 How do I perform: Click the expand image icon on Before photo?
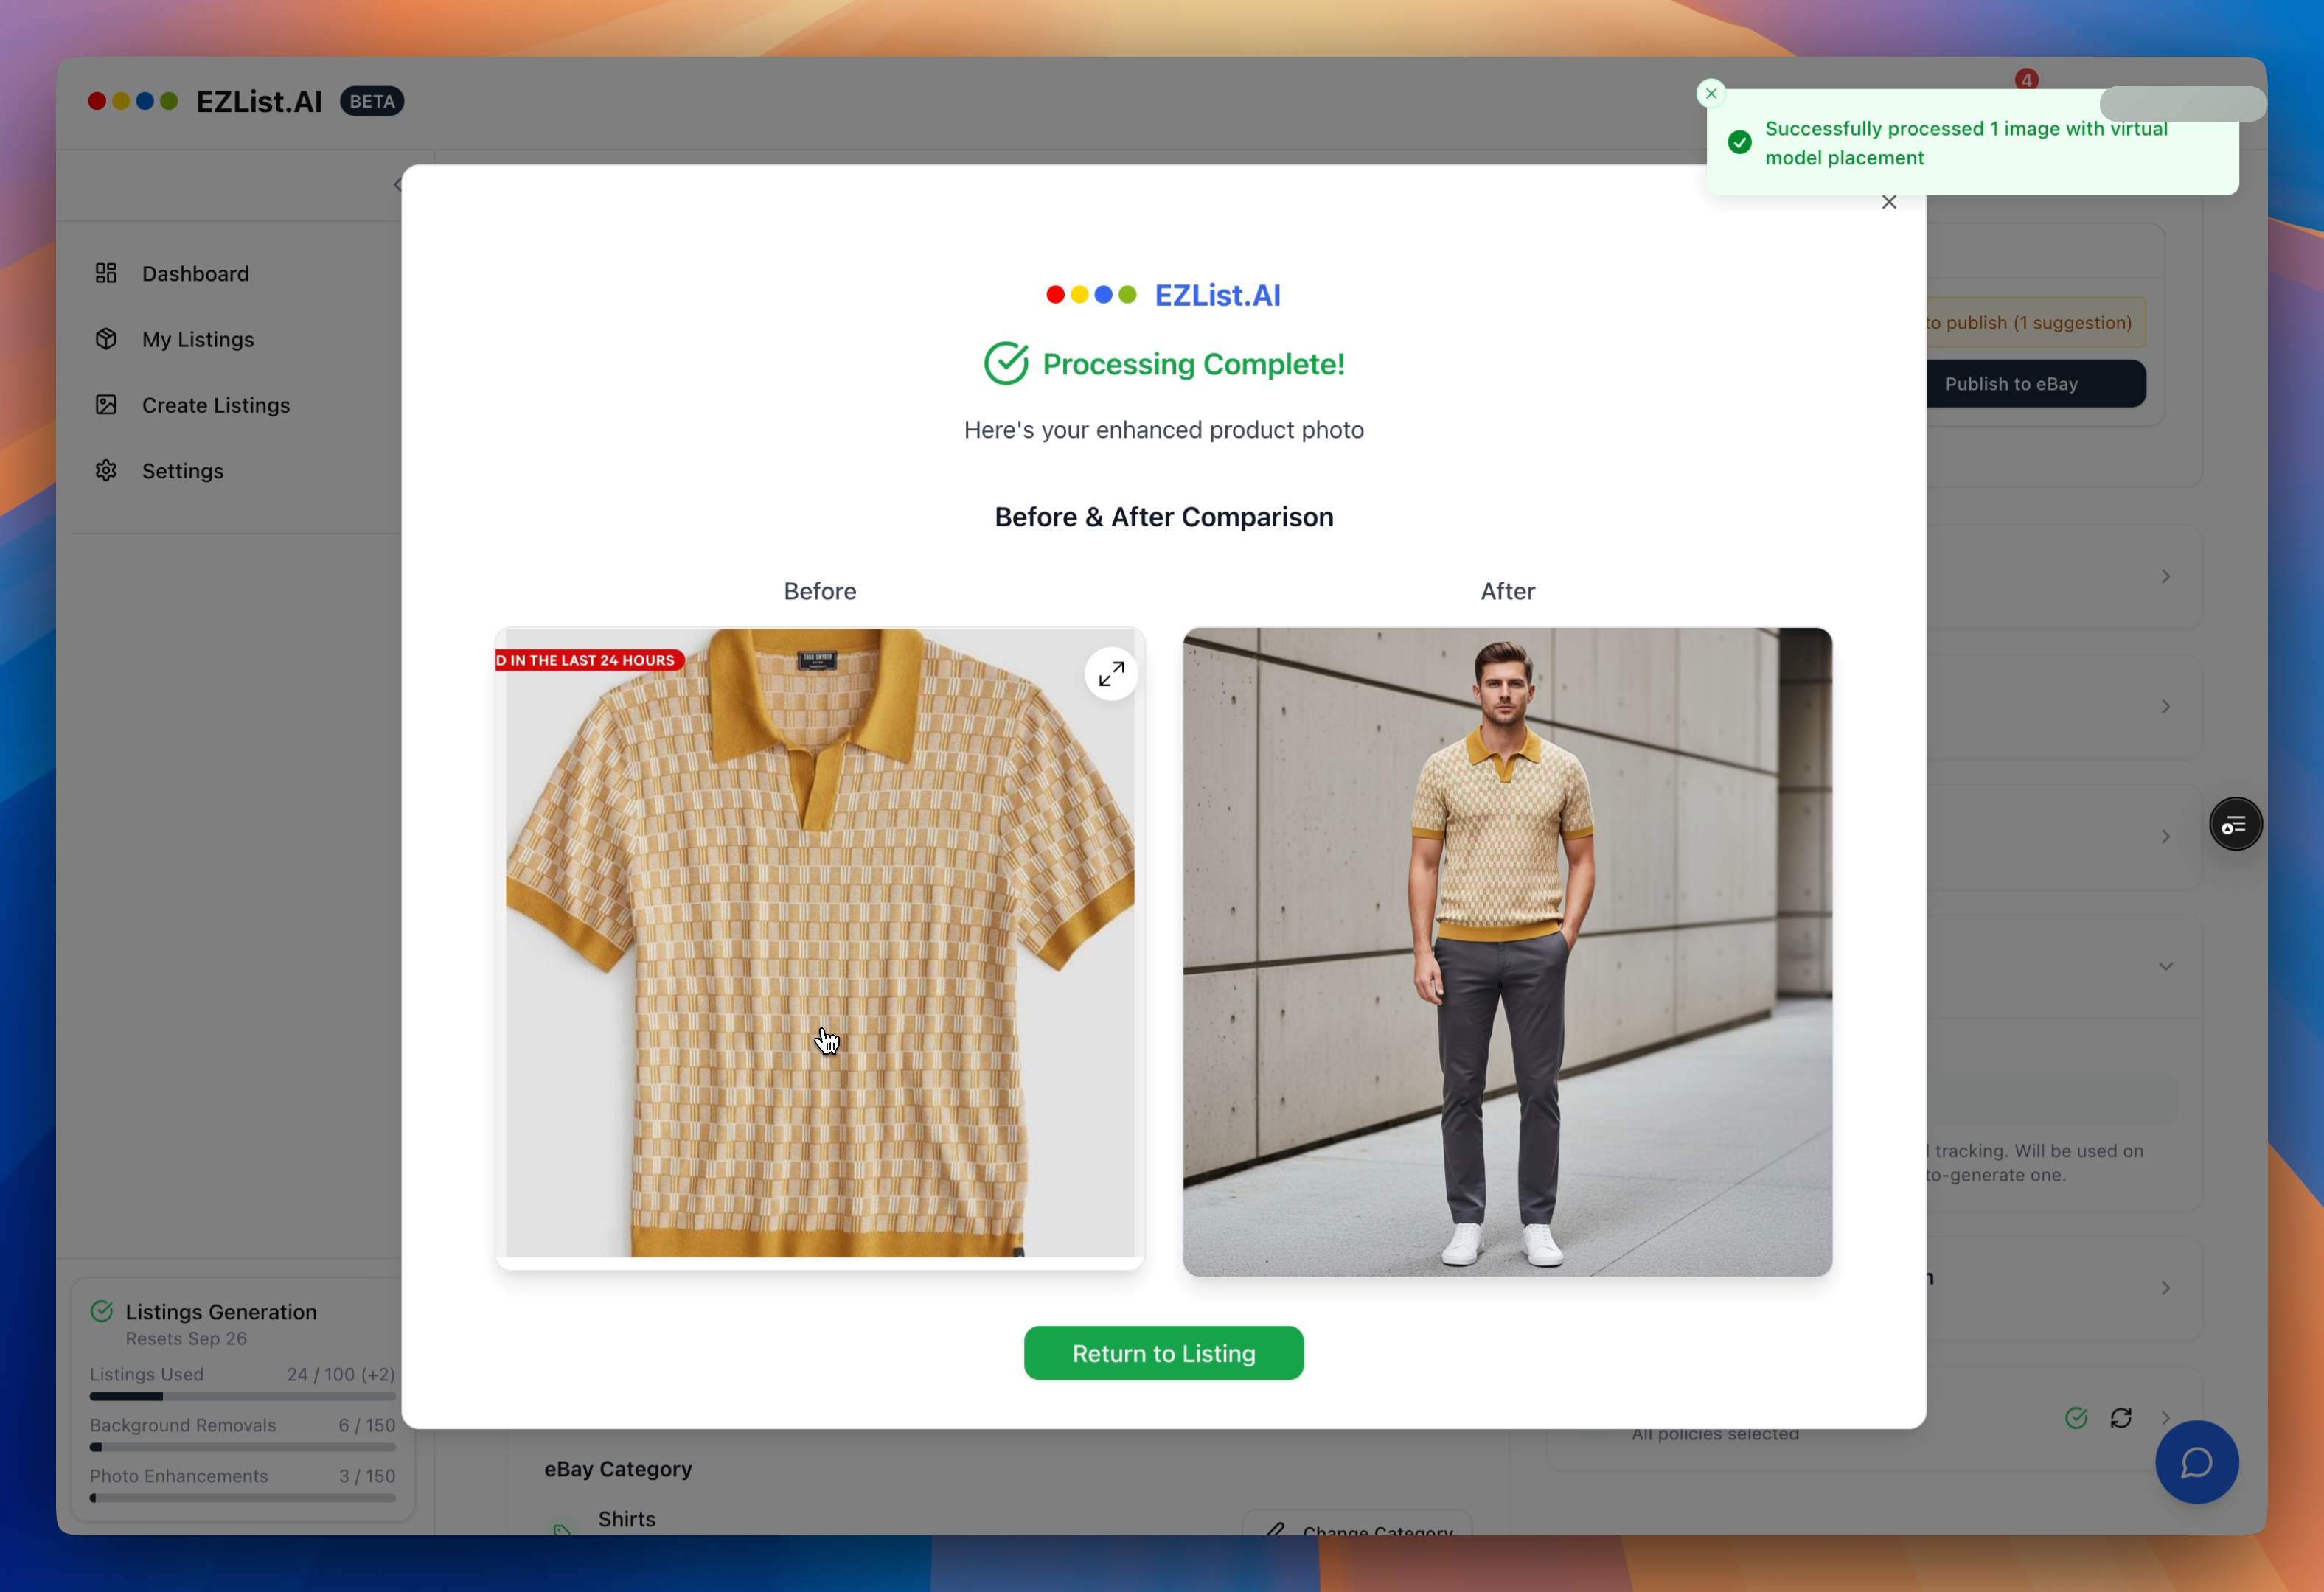click(x=1111, y=674)
